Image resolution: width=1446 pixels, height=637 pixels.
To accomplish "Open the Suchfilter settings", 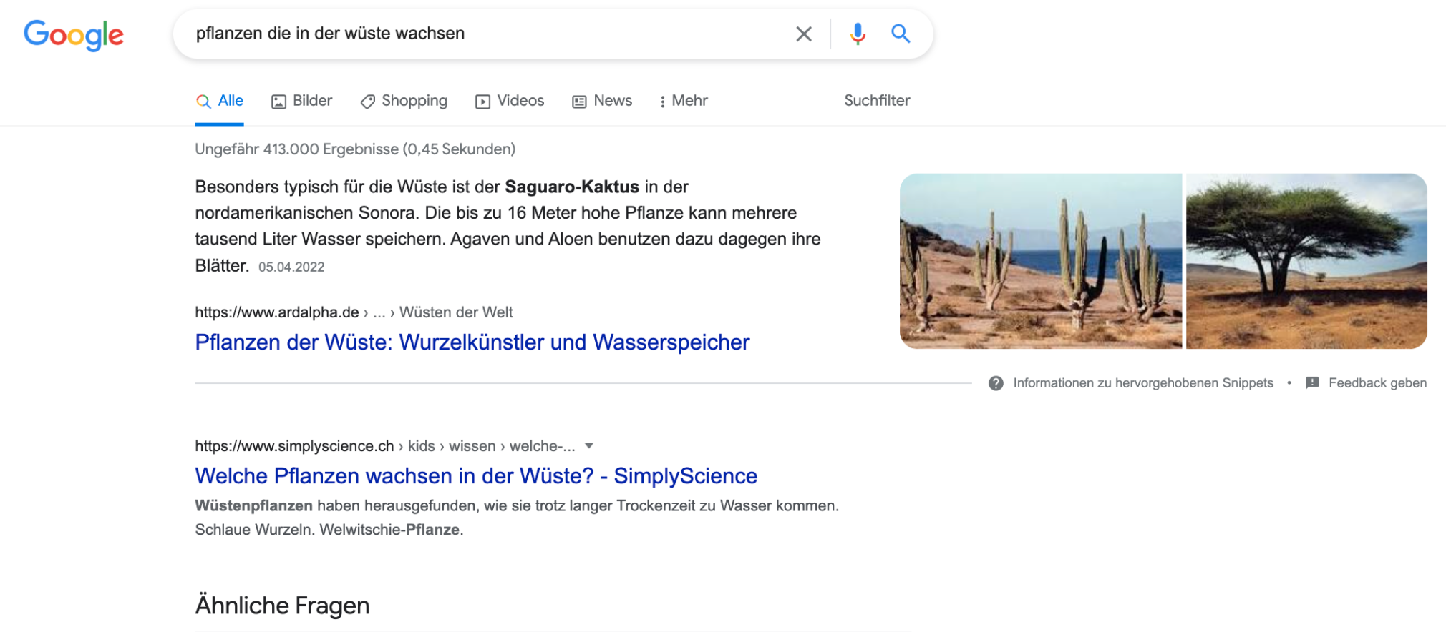I will [877, 101].
